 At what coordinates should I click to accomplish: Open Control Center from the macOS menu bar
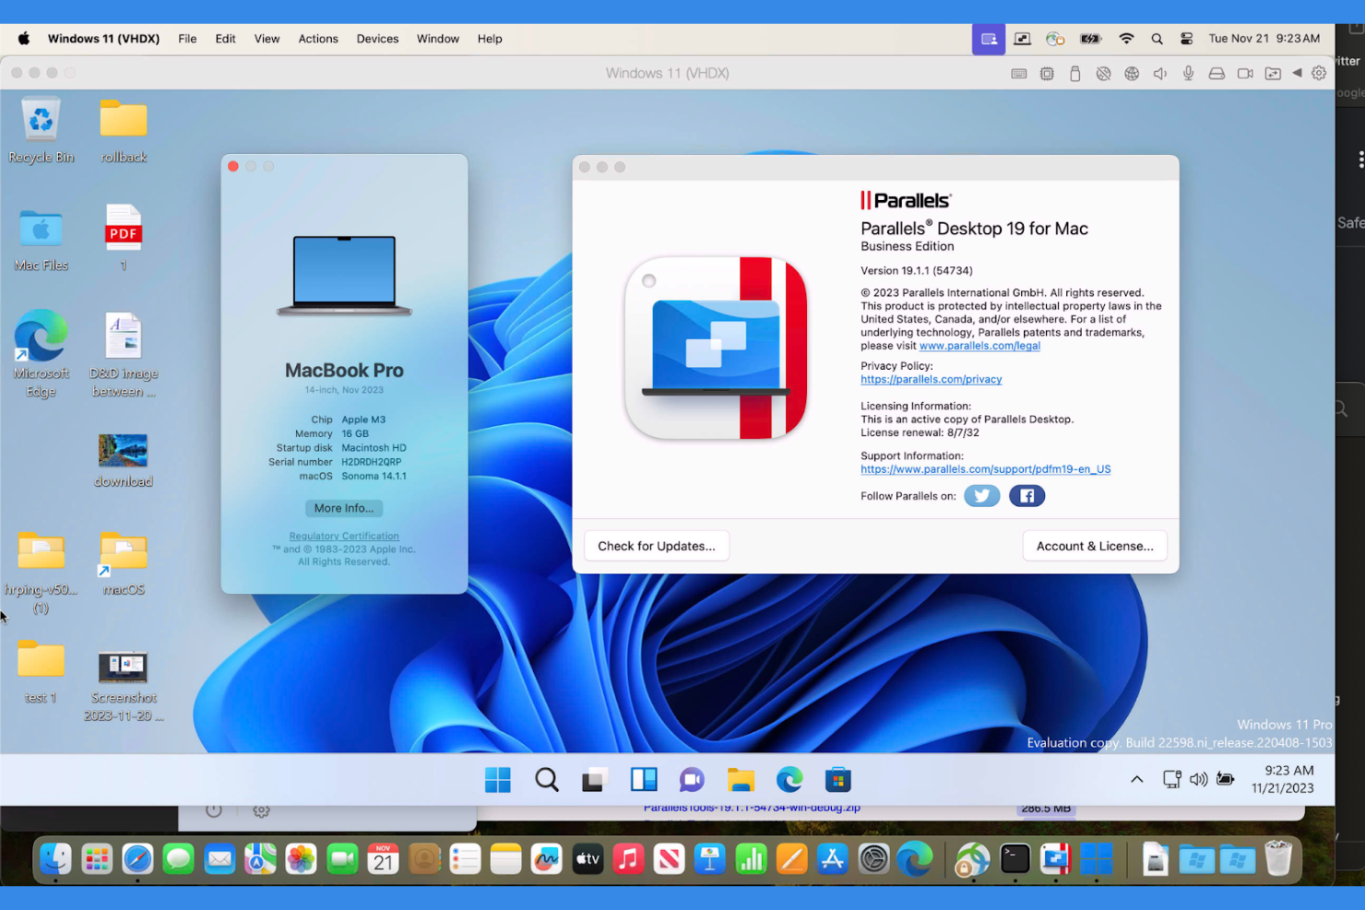tap(1186, 39)
